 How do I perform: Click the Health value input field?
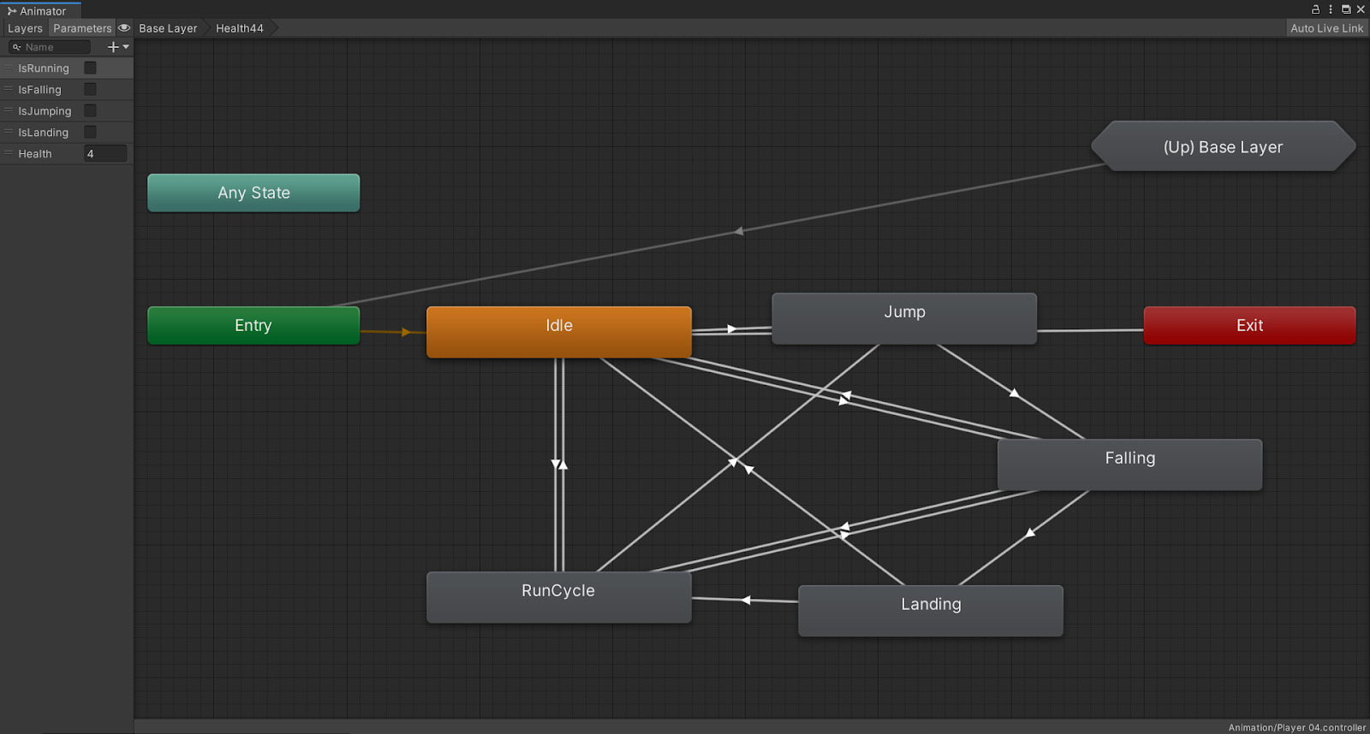click(x=105, y=153)
